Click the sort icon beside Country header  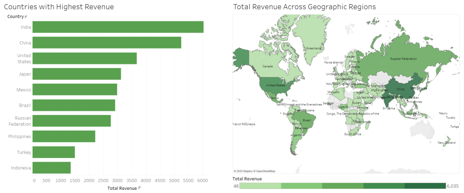pos(26,17)
